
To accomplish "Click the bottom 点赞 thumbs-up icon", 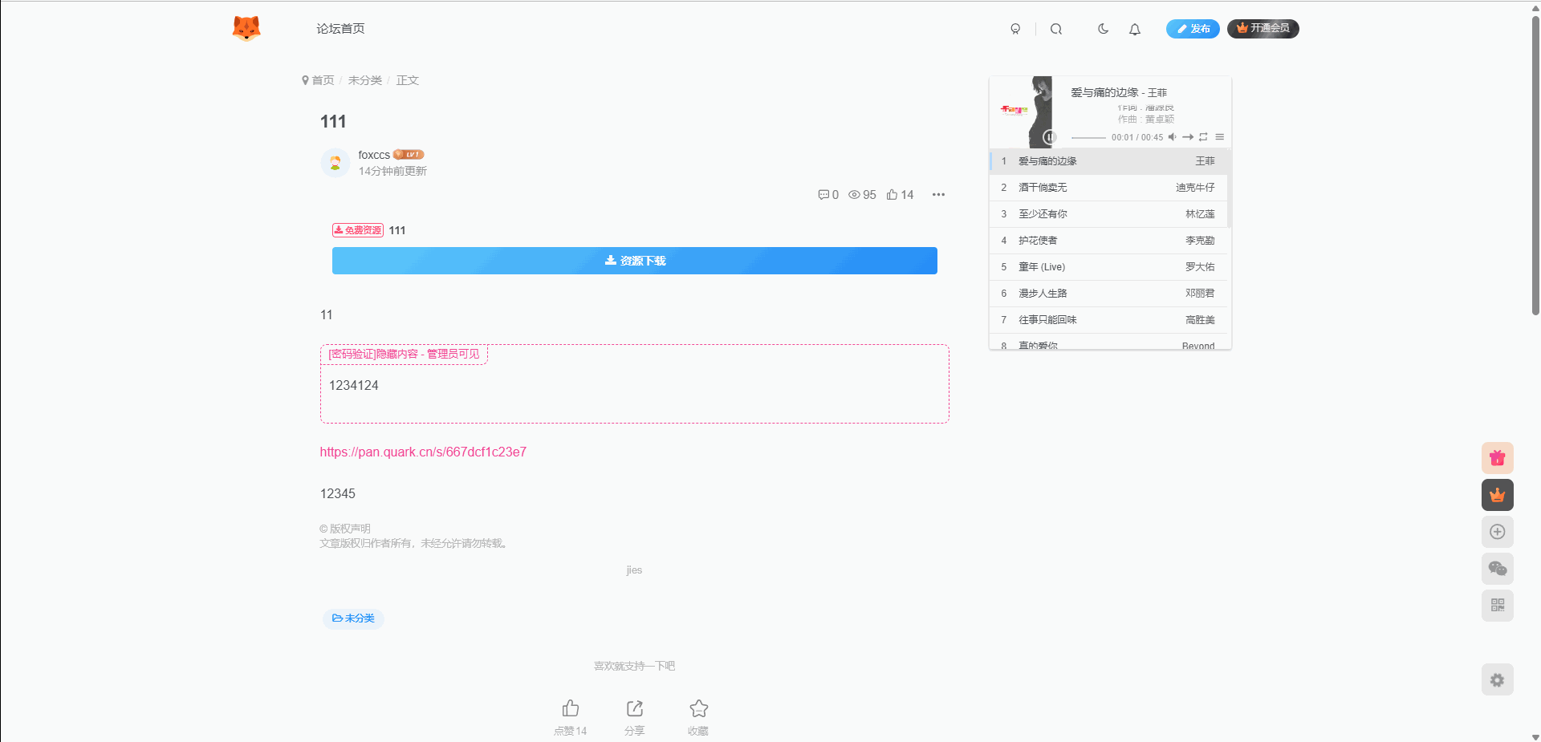I will click(x=571, y=708).
